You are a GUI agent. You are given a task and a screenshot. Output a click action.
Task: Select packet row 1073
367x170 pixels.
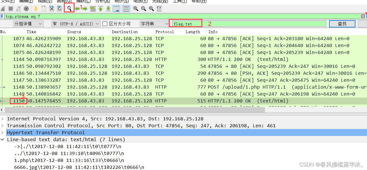[x=183, y=38]
